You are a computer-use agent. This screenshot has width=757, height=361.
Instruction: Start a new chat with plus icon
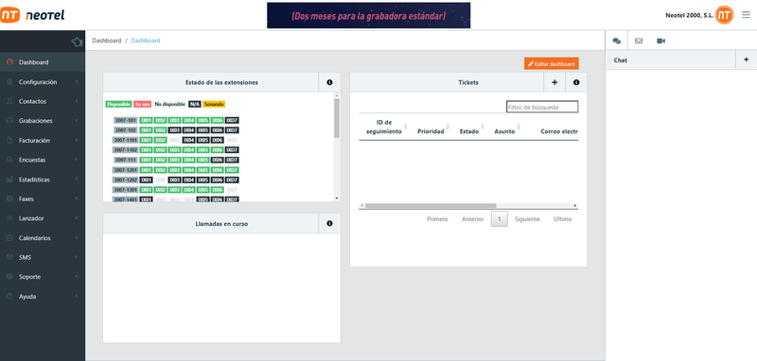tap(747, 60)
